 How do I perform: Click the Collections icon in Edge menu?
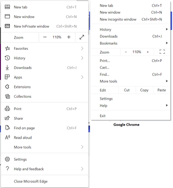coord(8,96)
